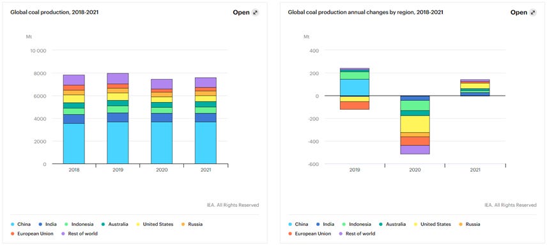Select the purple Rest of world segment of 2019 bar

(118, 78)
